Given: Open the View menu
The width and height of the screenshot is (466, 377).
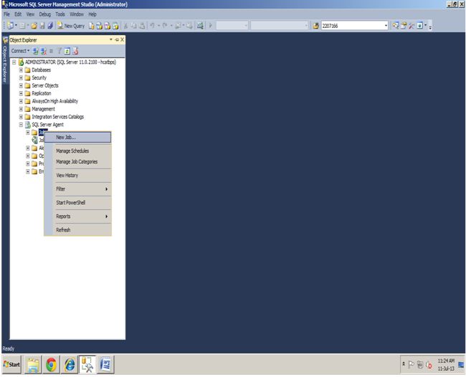Looking at the screenshot, I should 30,14.
